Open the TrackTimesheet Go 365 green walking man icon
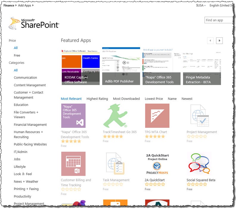238x211 pixels. click(115, 116)
